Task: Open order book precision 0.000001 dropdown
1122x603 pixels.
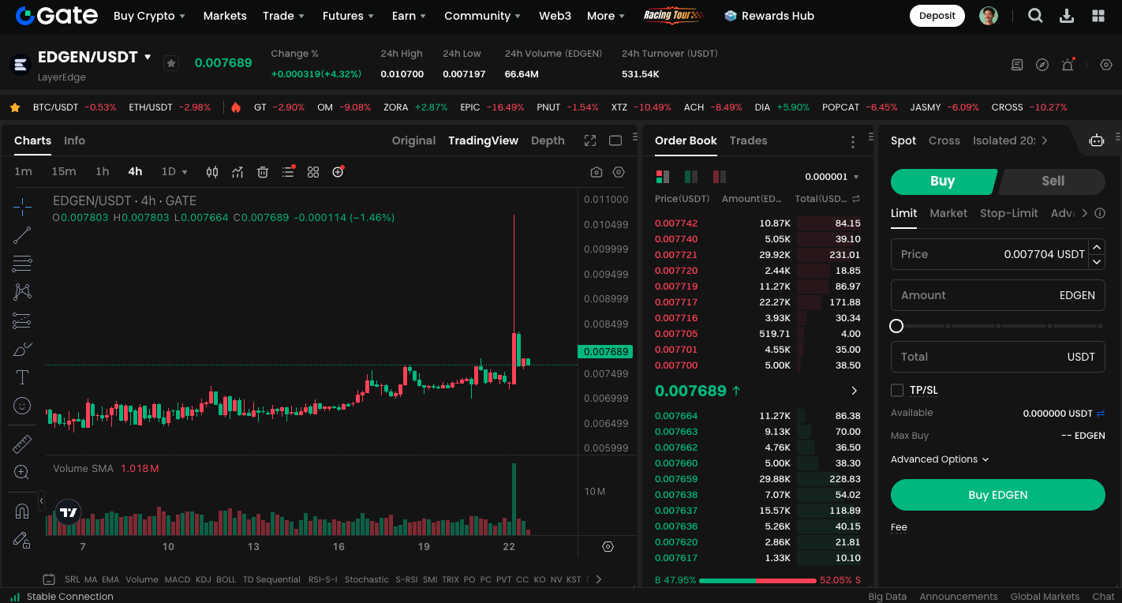Action: click(x=832, y=177)
